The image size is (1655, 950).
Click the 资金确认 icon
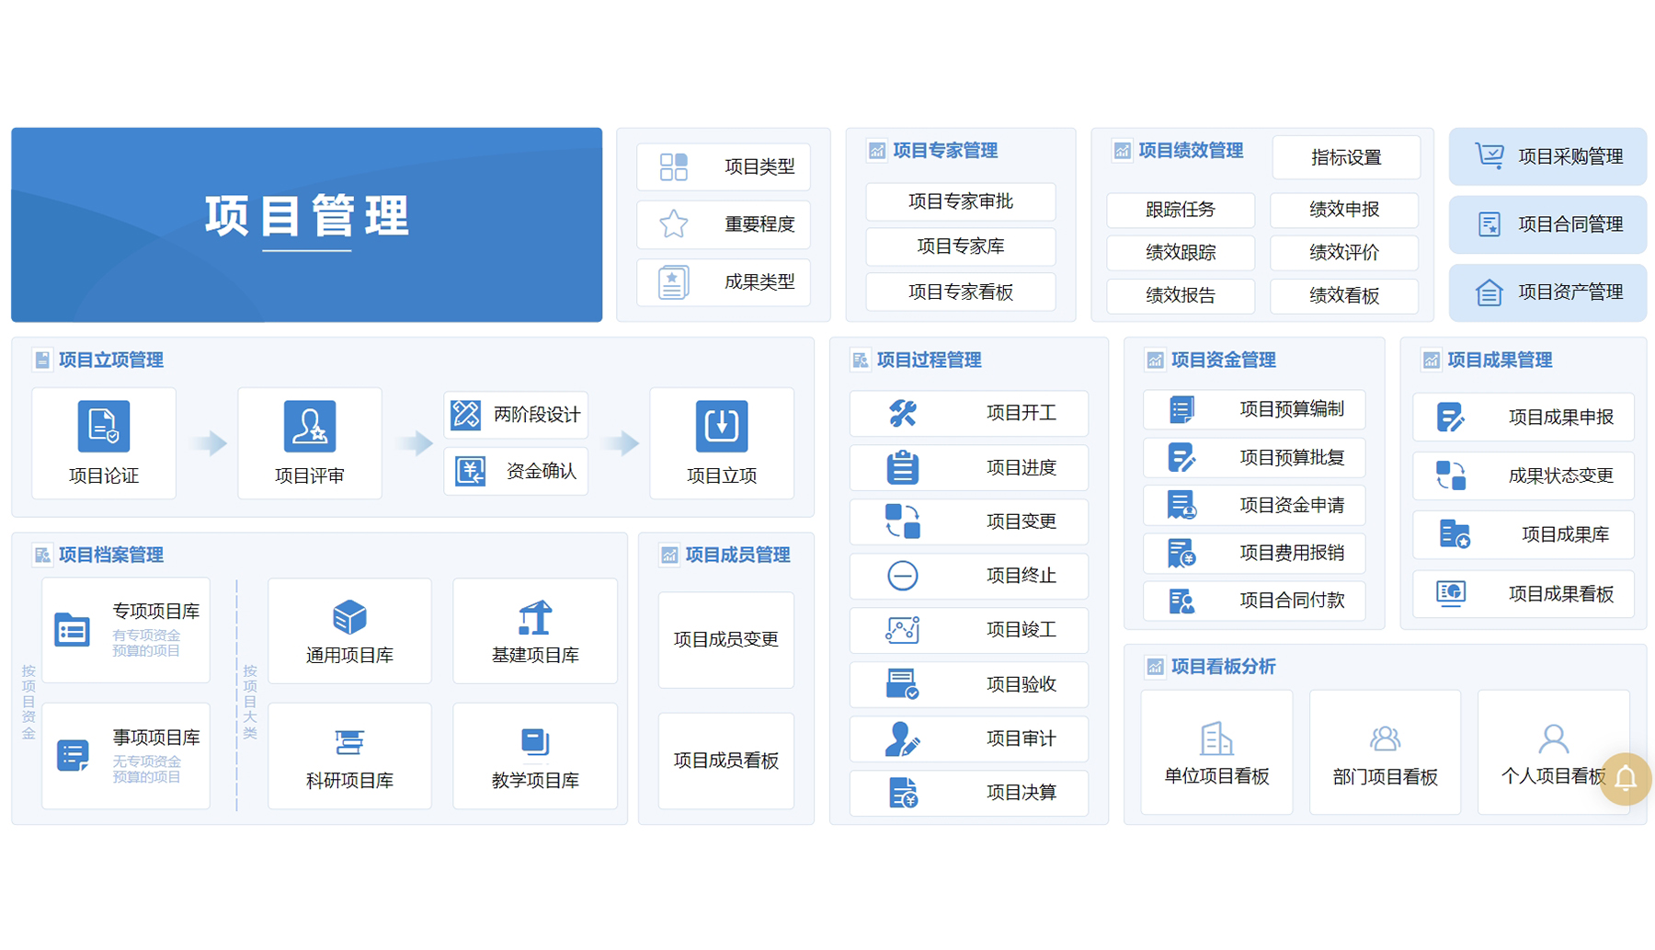point(468,472)
